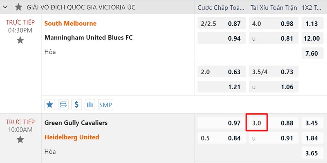Toggle the favorite star under 04:30PM
Image resolution: width=327 pixels, height=163 pixels.
[20, 40]
